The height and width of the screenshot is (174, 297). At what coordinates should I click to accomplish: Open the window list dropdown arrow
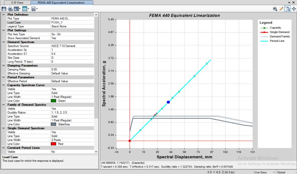coord(289,2)
